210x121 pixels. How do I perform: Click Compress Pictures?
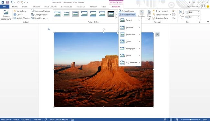41,11
